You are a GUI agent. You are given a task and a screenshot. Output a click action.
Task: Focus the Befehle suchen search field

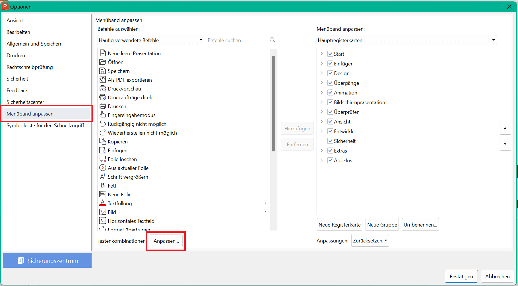[x=242, y=40]
